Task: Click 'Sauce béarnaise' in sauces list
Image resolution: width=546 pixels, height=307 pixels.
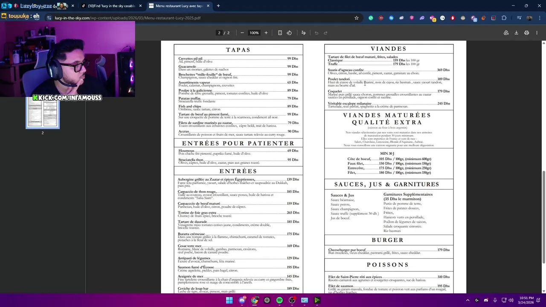Action: click(343, 200)
